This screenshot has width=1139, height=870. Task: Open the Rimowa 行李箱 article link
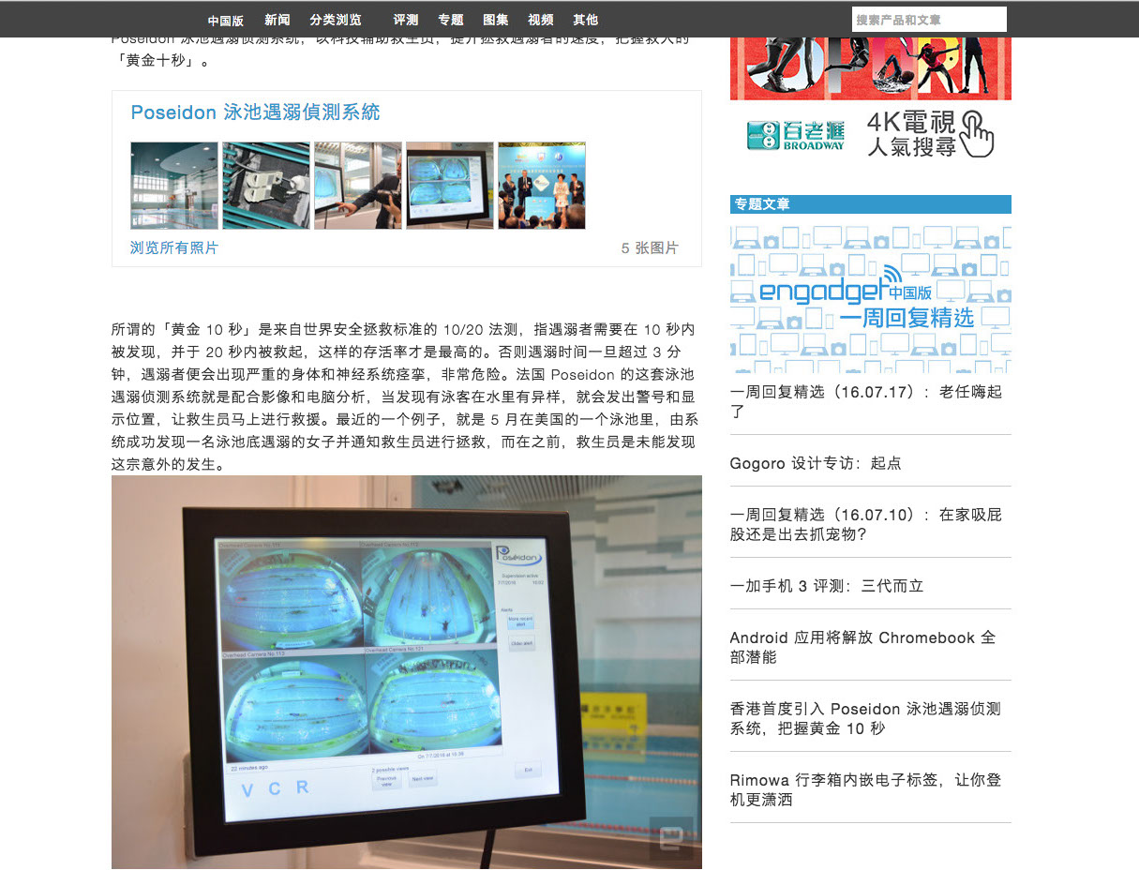(864, 789)
